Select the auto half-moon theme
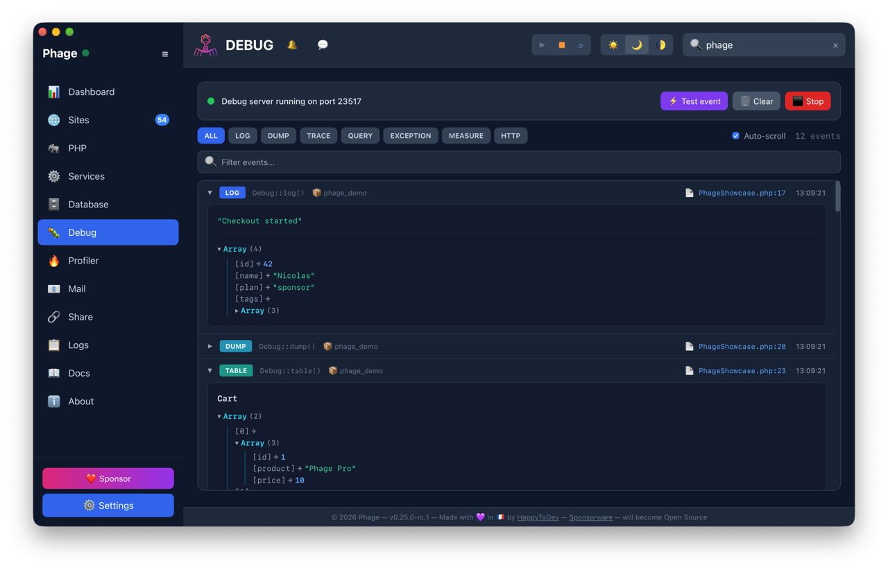The height and width of the screenshot is (570, 888). [660, 45]
